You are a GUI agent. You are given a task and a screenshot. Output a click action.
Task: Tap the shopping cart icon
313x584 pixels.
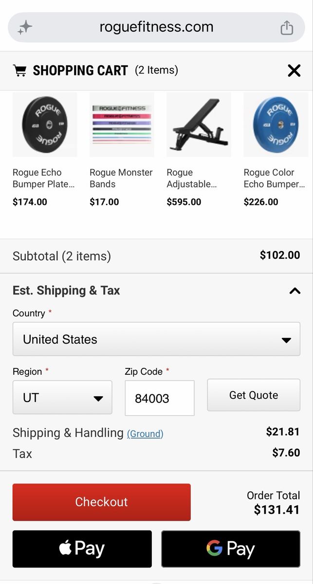pos(20,71)
